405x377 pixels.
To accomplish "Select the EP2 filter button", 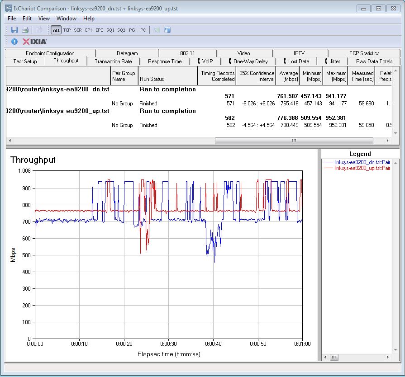I will (100, 30).
